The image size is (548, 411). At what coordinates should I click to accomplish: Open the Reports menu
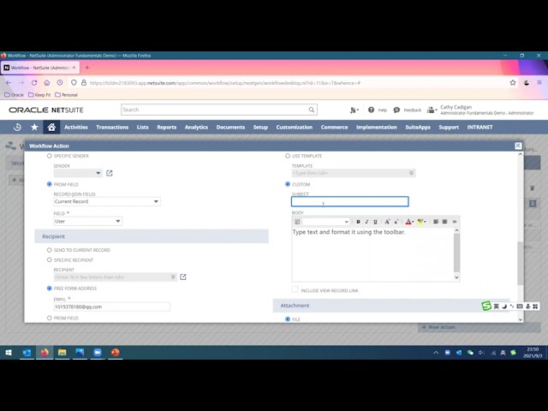click(167, 128)
